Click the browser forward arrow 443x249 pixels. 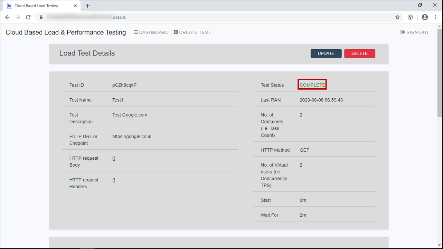click(18, 17)
